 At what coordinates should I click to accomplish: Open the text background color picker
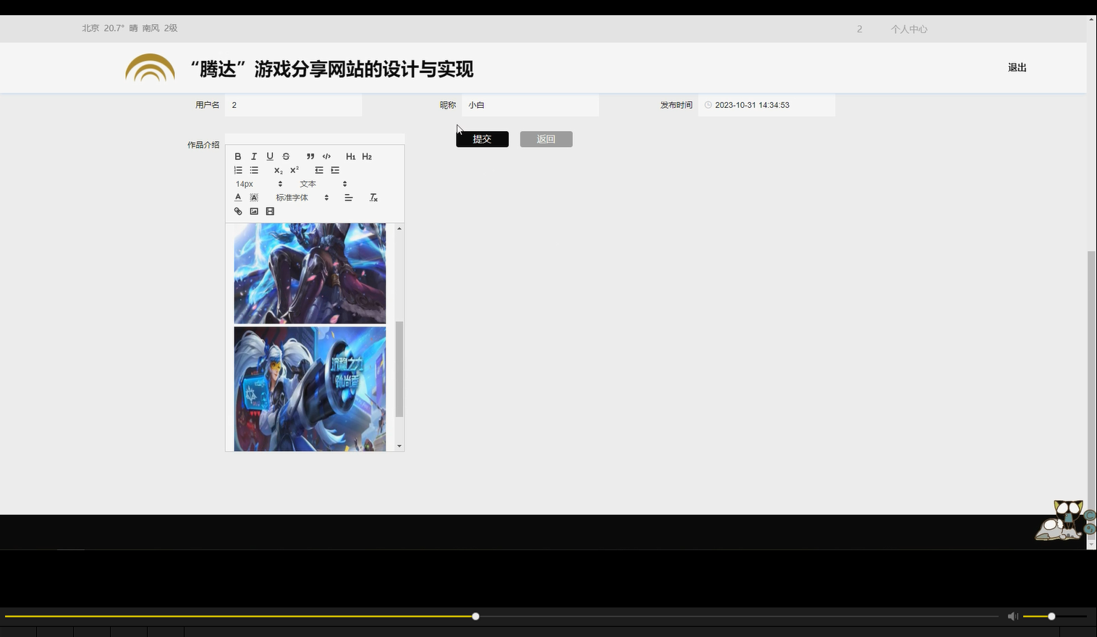254,198
